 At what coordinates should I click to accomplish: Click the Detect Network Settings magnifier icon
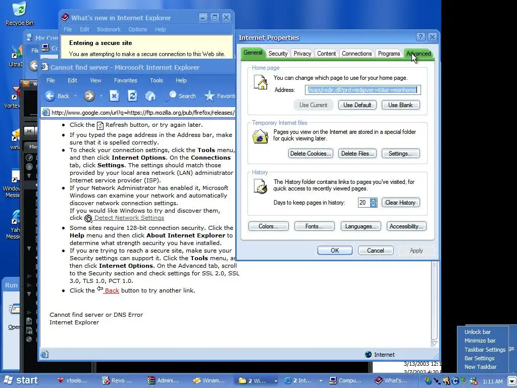[88, 218]
